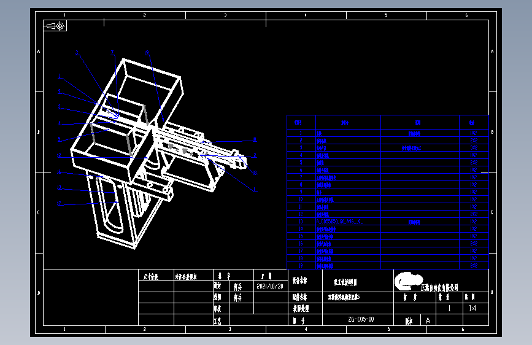
Task: Select the part name cell in parts list row 7
Action: tap(349, 177)
